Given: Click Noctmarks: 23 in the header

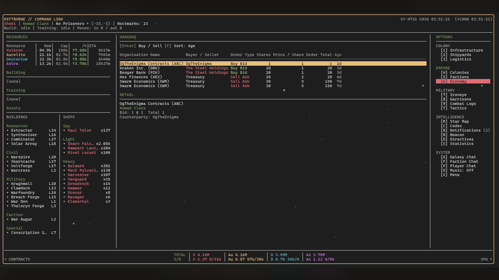Looking at the screenshot, I should [133, 24].
